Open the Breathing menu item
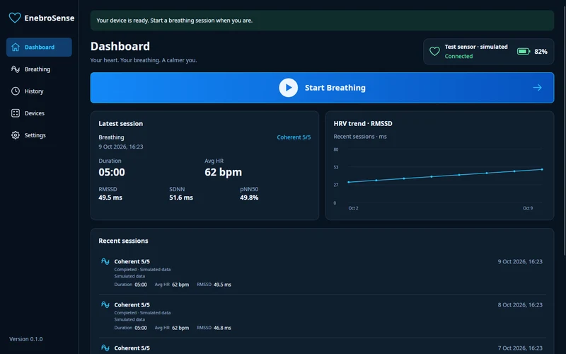 click(x=39, y=69)
